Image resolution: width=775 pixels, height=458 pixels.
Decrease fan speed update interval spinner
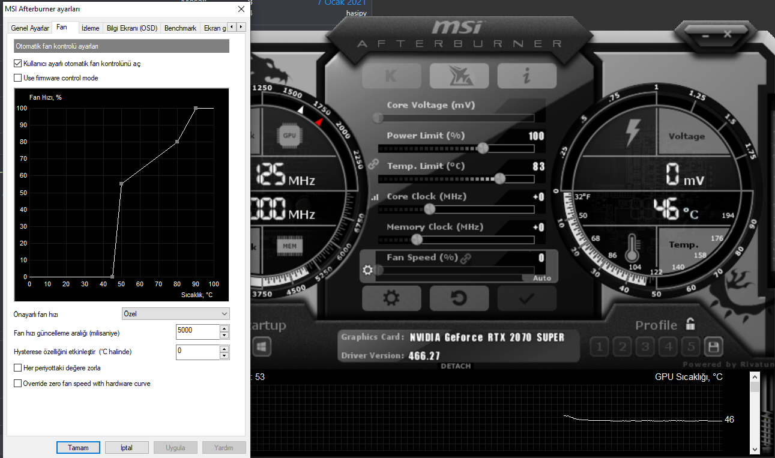point(224,335)
